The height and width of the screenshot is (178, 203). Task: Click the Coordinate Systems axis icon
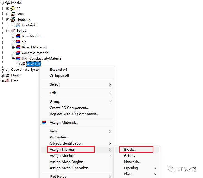coord(8,70)
